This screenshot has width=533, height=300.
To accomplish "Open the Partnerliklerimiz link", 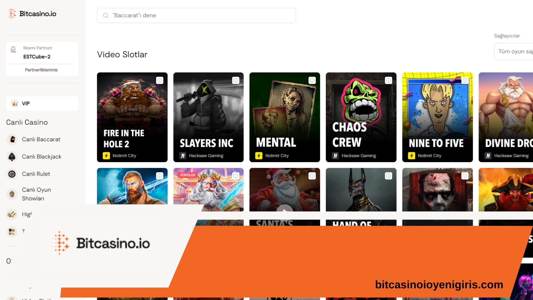I will (x=41, y=70).
